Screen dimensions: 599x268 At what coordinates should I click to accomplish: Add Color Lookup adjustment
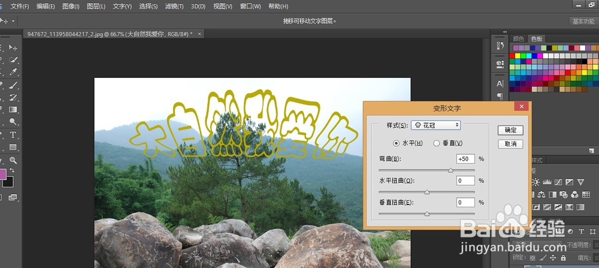pos(586,195)
